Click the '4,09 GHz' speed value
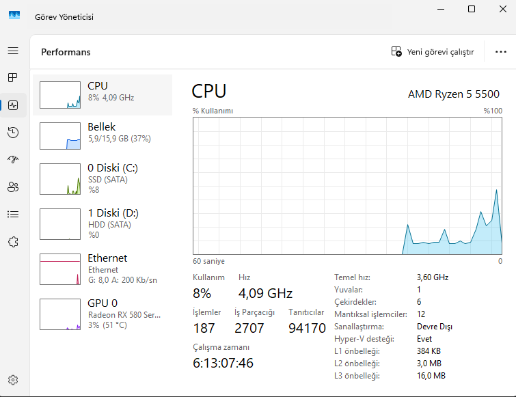Viewport: 516px width, 397px height. click(x=265, y=293)
